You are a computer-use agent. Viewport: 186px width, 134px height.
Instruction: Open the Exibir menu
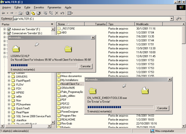pos(27,7)
